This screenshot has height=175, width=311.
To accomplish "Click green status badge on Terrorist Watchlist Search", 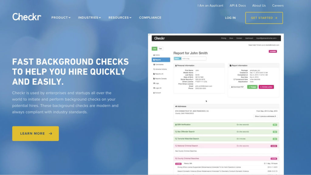I will (275, 139).
